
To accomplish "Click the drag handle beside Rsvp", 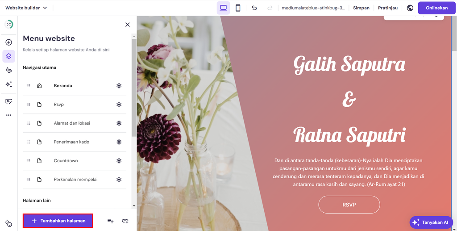I will click(29, 105).
